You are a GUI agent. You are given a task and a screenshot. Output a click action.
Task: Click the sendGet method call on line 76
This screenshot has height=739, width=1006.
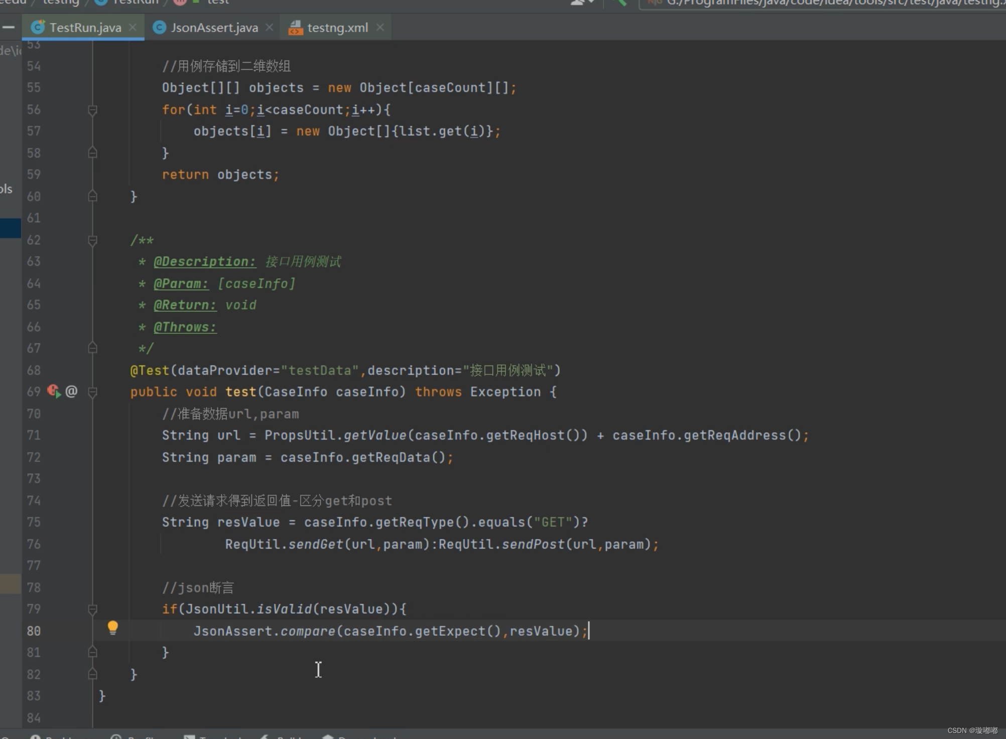[x=316, y=544]
